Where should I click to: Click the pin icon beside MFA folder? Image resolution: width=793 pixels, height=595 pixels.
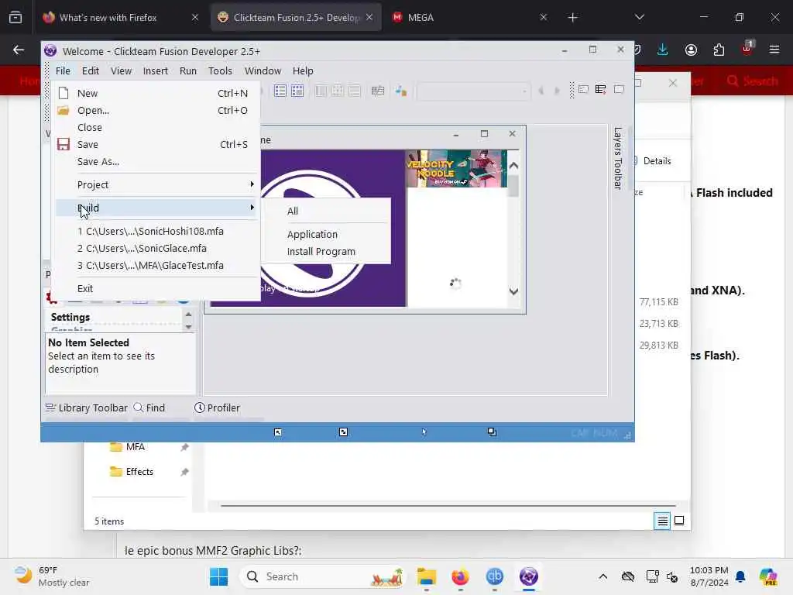184,447
